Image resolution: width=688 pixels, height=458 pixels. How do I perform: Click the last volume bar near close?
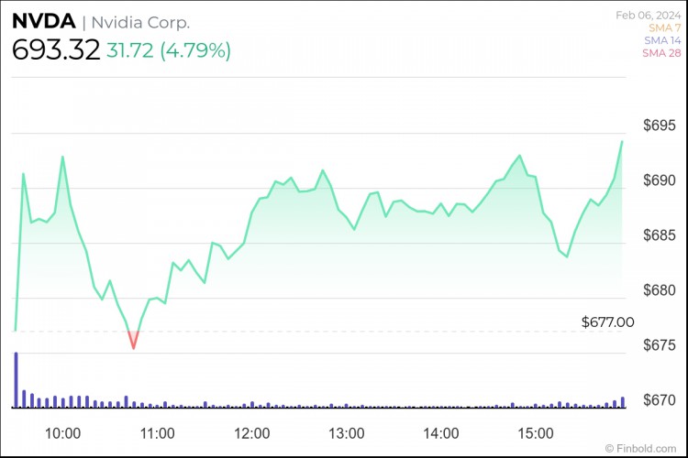point(623,402)
